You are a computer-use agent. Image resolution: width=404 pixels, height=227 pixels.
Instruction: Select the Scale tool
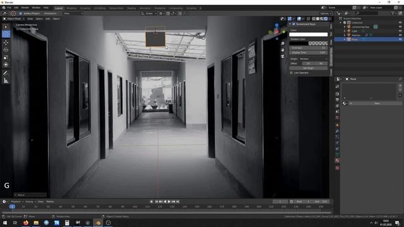click(x=6, y=57)
